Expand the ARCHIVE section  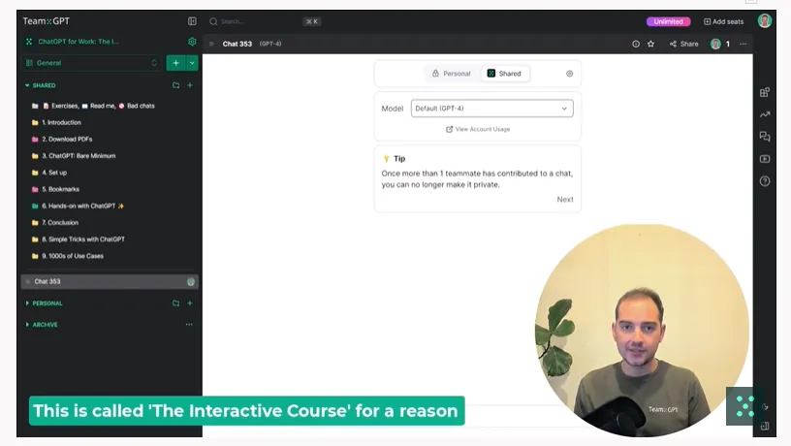click(x=42, y=325)
